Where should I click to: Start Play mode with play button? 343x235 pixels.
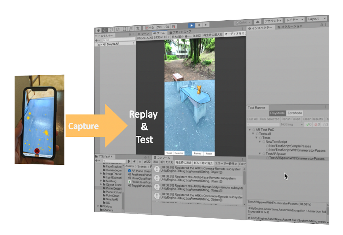click(x=191, y=25)
